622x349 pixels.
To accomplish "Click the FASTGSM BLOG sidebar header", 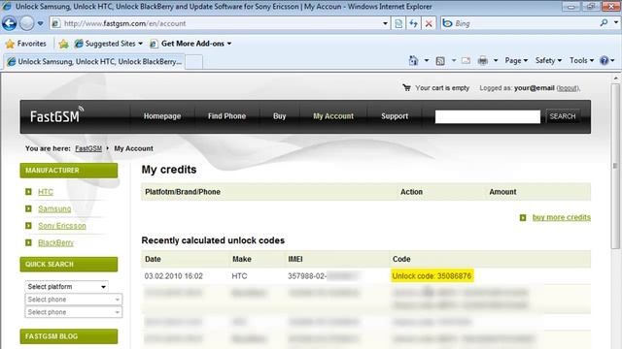I will [x=69, y=336].
